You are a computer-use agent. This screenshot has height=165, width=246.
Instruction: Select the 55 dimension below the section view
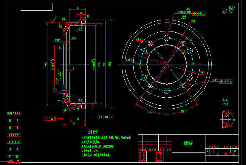click(78, 119)
